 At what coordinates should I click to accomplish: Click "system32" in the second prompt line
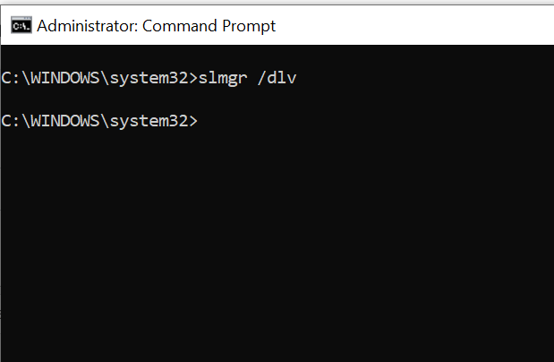pos(148,121)
